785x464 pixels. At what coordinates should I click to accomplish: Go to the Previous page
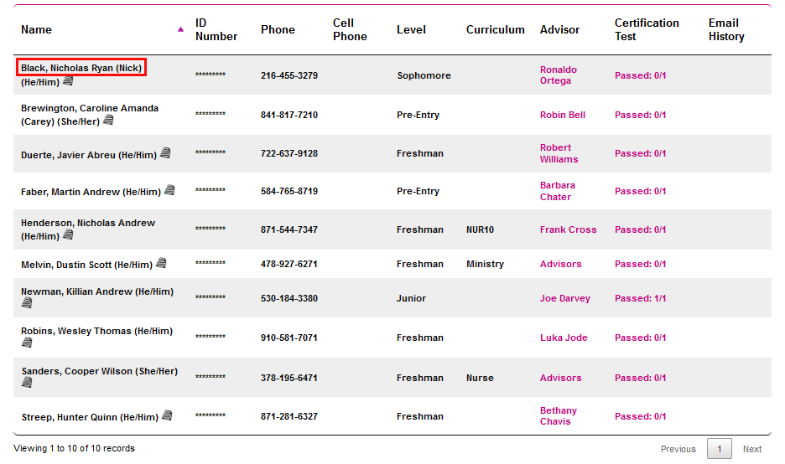click(678, 449)
